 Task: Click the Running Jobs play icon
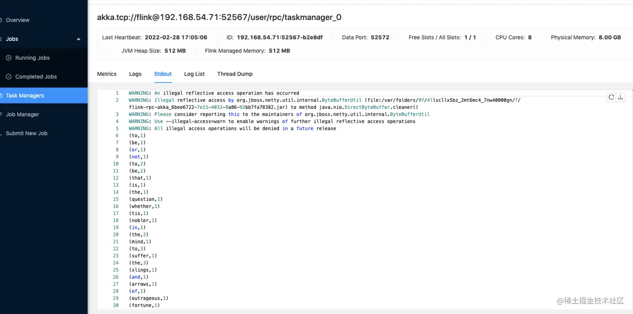pyautogui.click(x=8, y=58)
